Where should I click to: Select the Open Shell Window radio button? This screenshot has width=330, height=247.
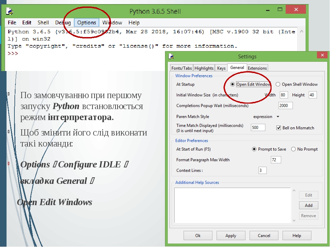click(277, 84)
